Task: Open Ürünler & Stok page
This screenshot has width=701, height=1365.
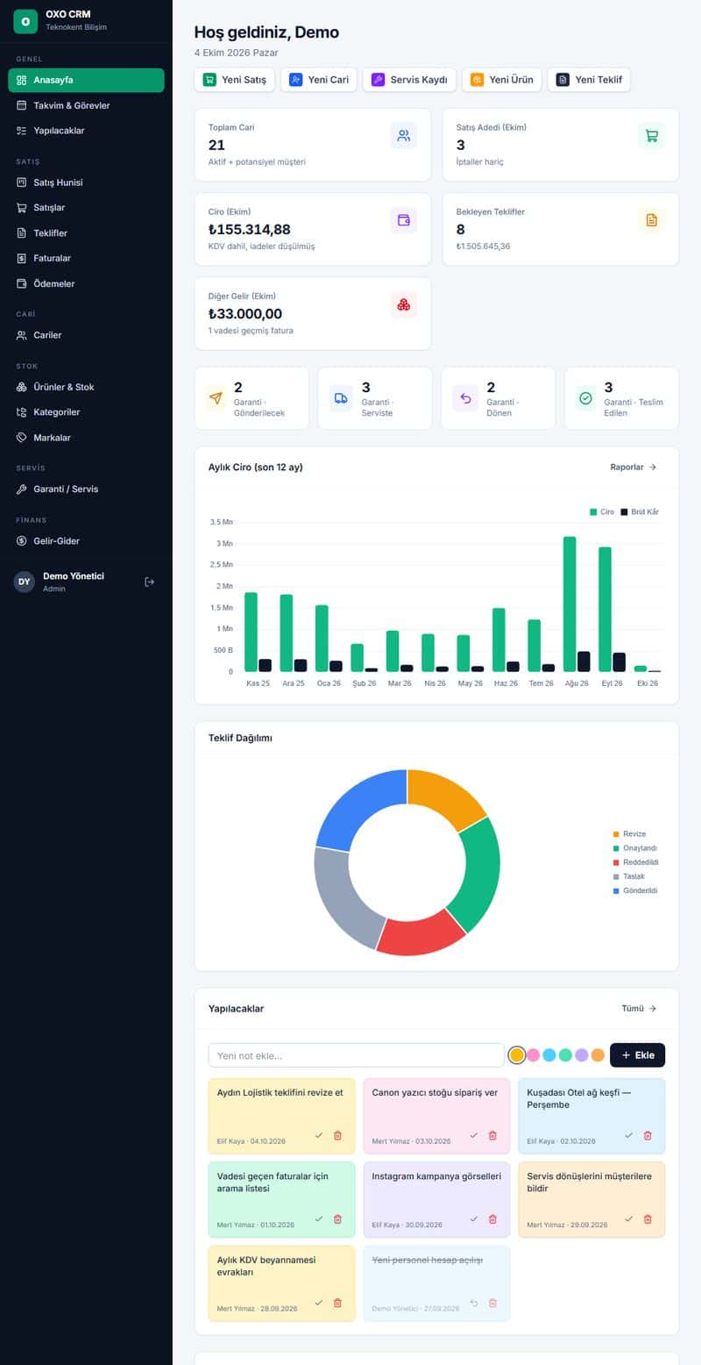Action: [x=86, y=387]
